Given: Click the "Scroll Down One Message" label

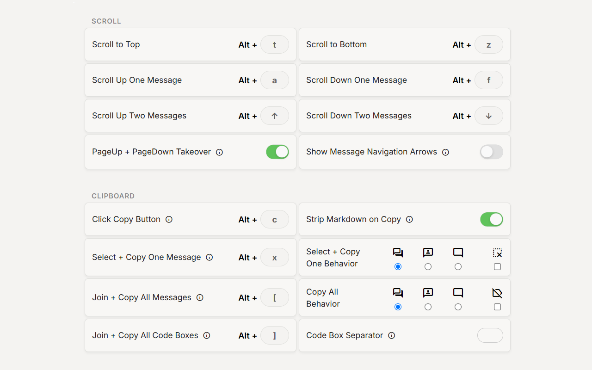Looking at the screenshot, I should tap(357, 80).
